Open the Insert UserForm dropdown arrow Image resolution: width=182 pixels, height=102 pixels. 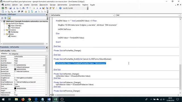pos(8,8)
